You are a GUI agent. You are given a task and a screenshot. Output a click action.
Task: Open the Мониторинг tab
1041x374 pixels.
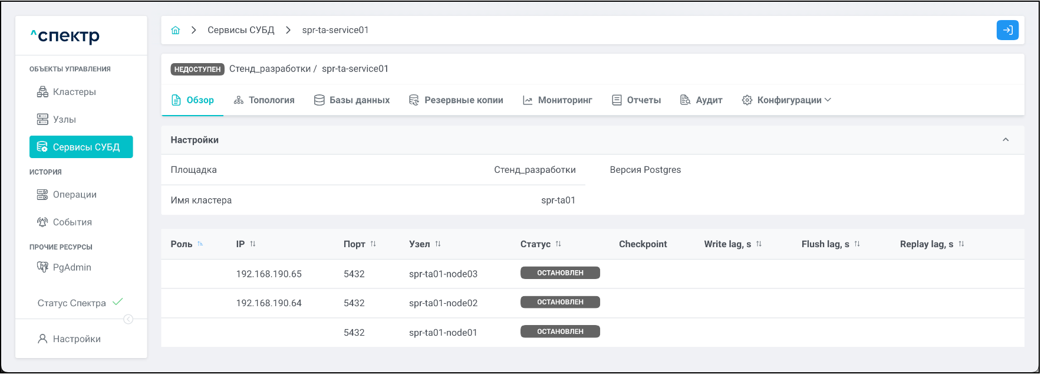click(558, 100)
